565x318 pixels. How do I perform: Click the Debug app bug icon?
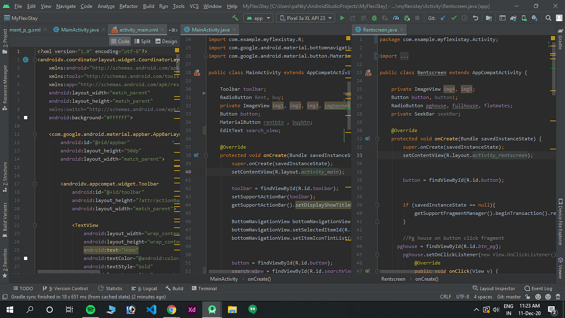[374, 18]
